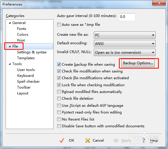Image resolution: width=168 pixels, height=149 pixels.
Task: Select the General tree item
Action: point(19,23)
